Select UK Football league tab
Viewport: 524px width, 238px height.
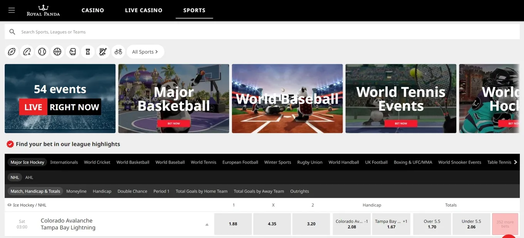click(x=376, y=162)
